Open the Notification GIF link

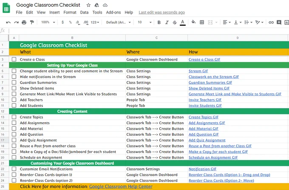(x=202, y=169)
